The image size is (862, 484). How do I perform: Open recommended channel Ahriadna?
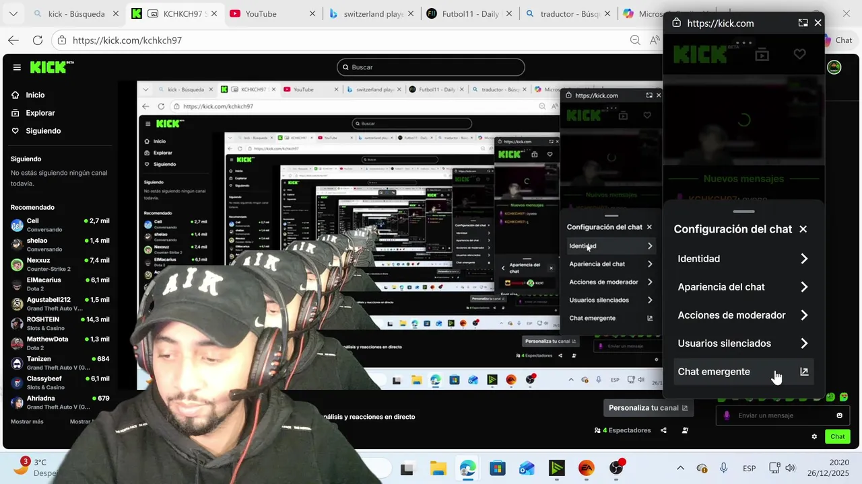[x=60, y=403]
